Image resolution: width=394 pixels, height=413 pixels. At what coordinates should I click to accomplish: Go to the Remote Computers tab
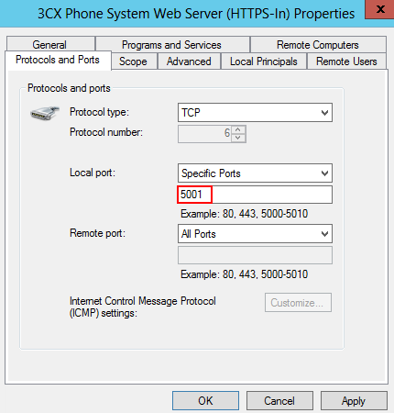click(x=318, y=45)
